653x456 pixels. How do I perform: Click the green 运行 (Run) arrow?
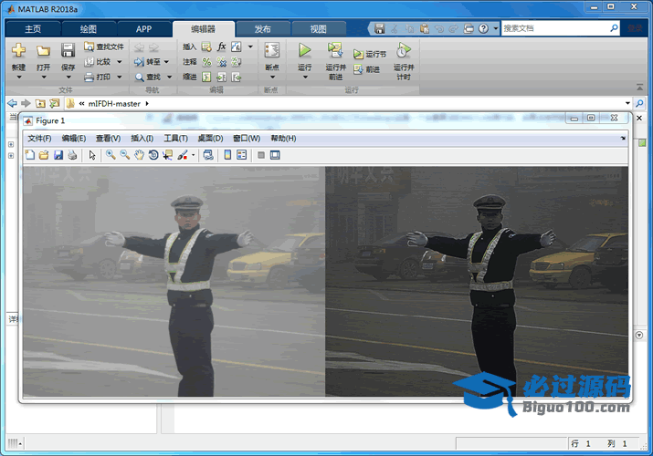[x=304, y=50]
